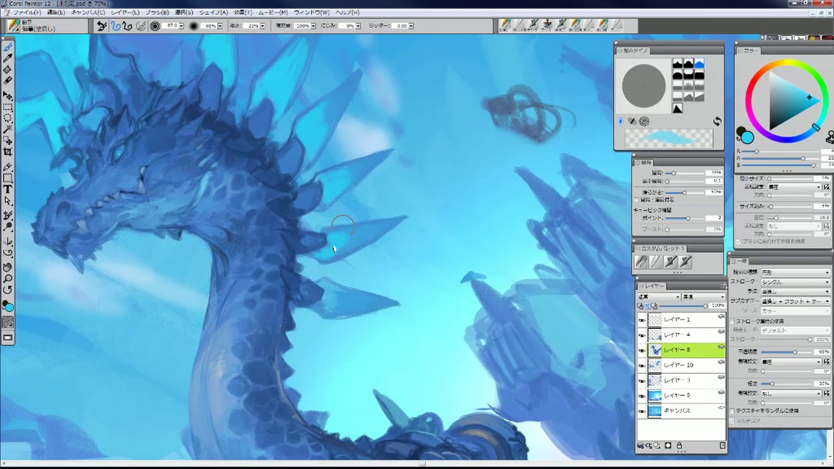
Task: Click the layer opacity 100% value field
Action: pyautogui.click(x=717, y=306)
